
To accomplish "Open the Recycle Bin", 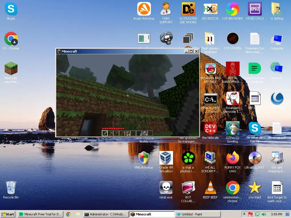I will point(11,190).
